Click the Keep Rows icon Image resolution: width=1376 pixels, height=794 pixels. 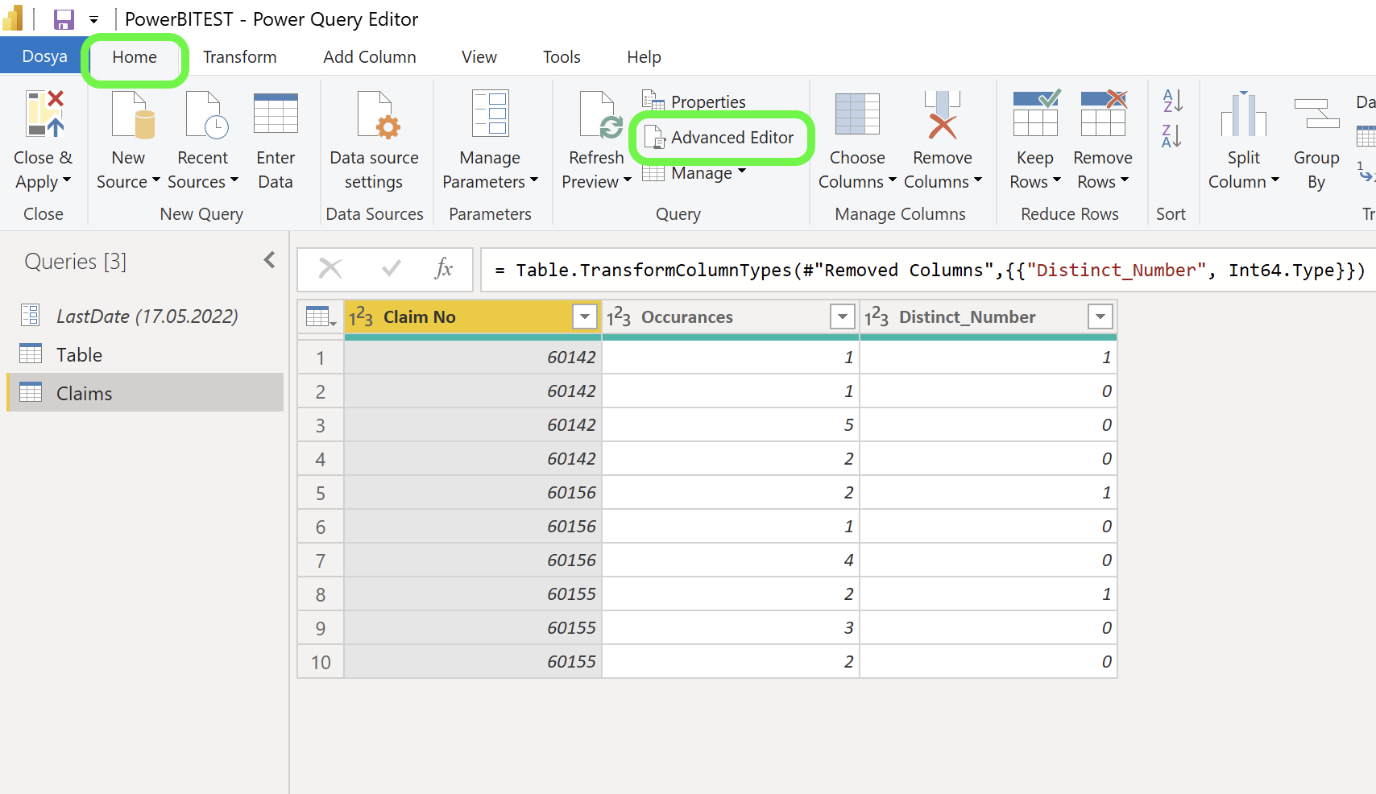point(1036,113)
